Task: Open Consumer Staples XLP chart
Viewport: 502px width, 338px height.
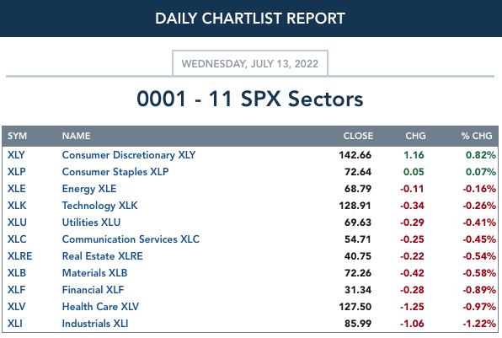Action: click(x=115, y=172)
